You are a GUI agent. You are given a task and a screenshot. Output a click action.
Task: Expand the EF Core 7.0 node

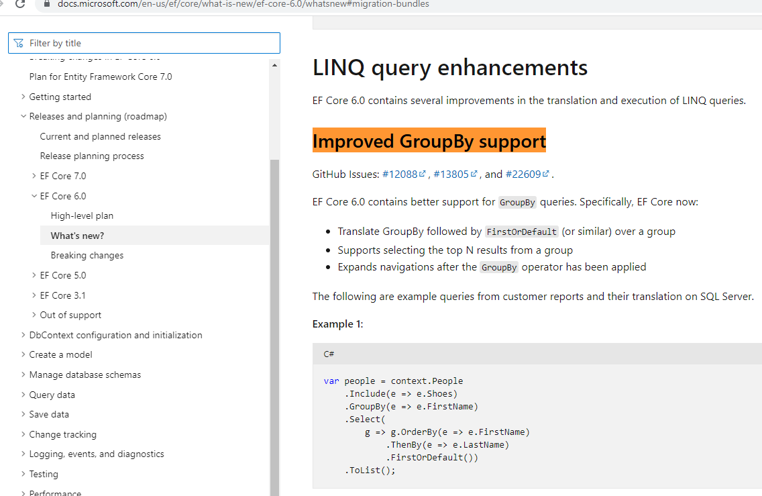click(34, 176)
